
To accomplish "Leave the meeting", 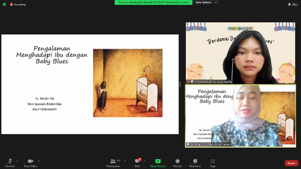I will pyautogui.click(x=291, y=163).
